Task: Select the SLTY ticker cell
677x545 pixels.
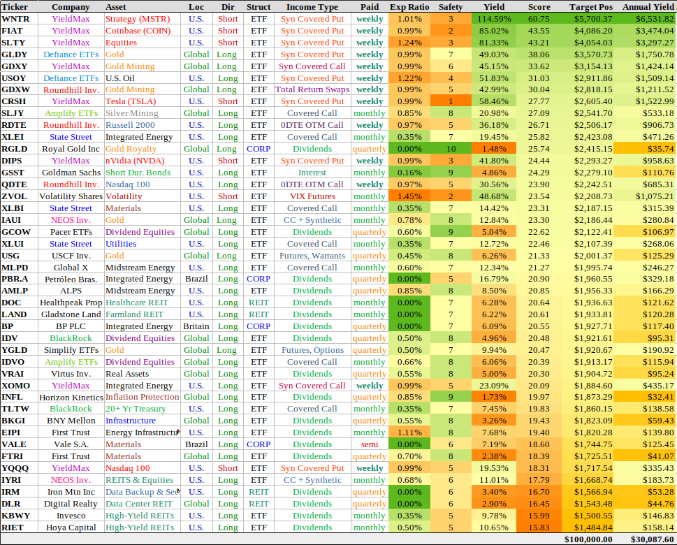Action: coord(19,43)
